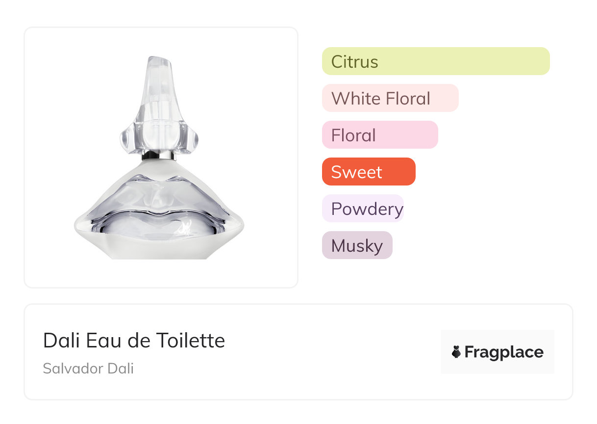Select the Powdery accord bar
597x424 pixels.
pos(363,209)
